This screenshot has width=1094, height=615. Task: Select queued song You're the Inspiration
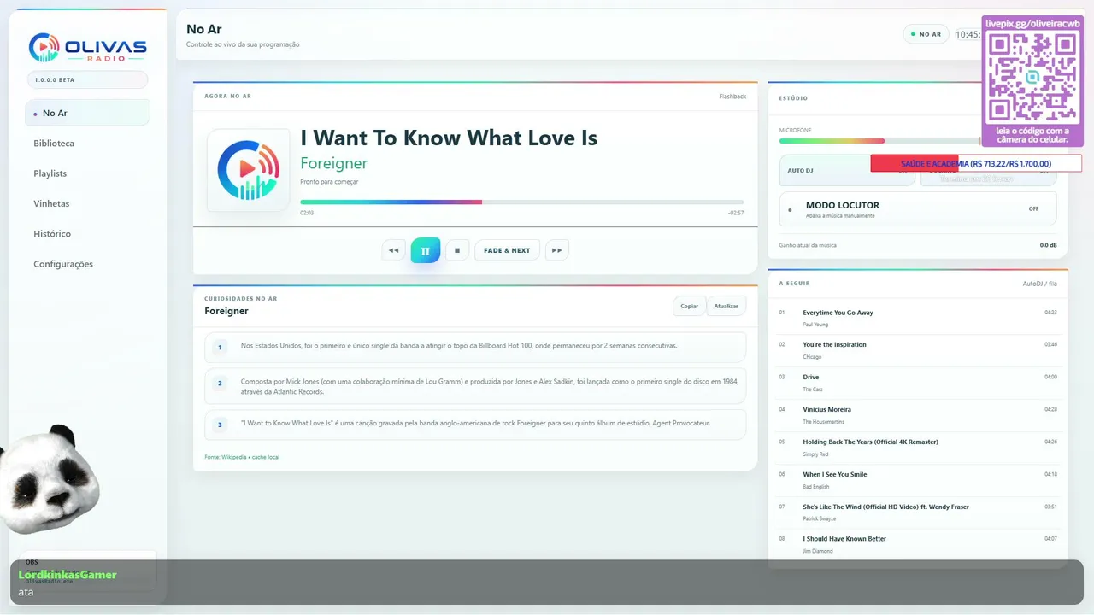[918, 350]
